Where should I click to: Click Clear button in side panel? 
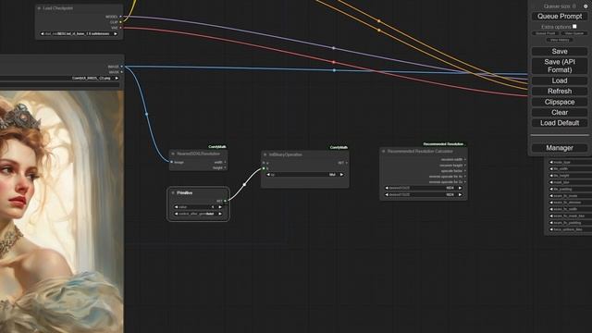(x=560, y=113)
